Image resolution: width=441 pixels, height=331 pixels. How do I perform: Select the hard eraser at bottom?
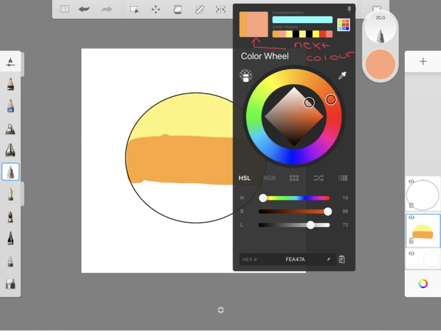[x=10, y=284]
